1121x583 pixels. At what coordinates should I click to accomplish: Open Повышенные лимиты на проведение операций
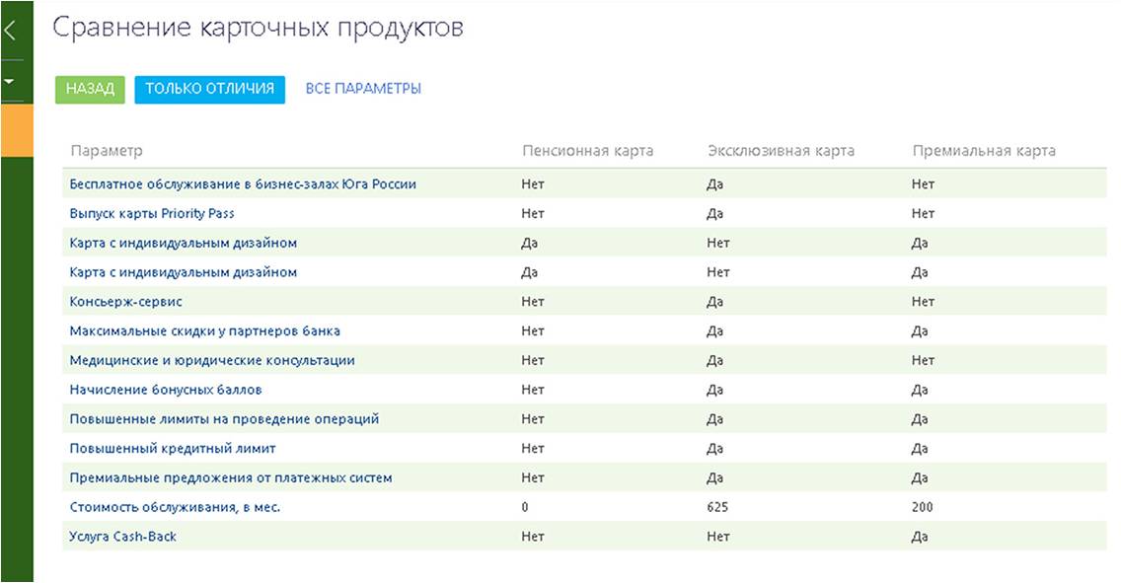pyautogui.click(x=224, y=419)
